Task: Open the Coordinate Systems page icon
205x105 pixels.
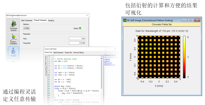Action: coord(13,26)
